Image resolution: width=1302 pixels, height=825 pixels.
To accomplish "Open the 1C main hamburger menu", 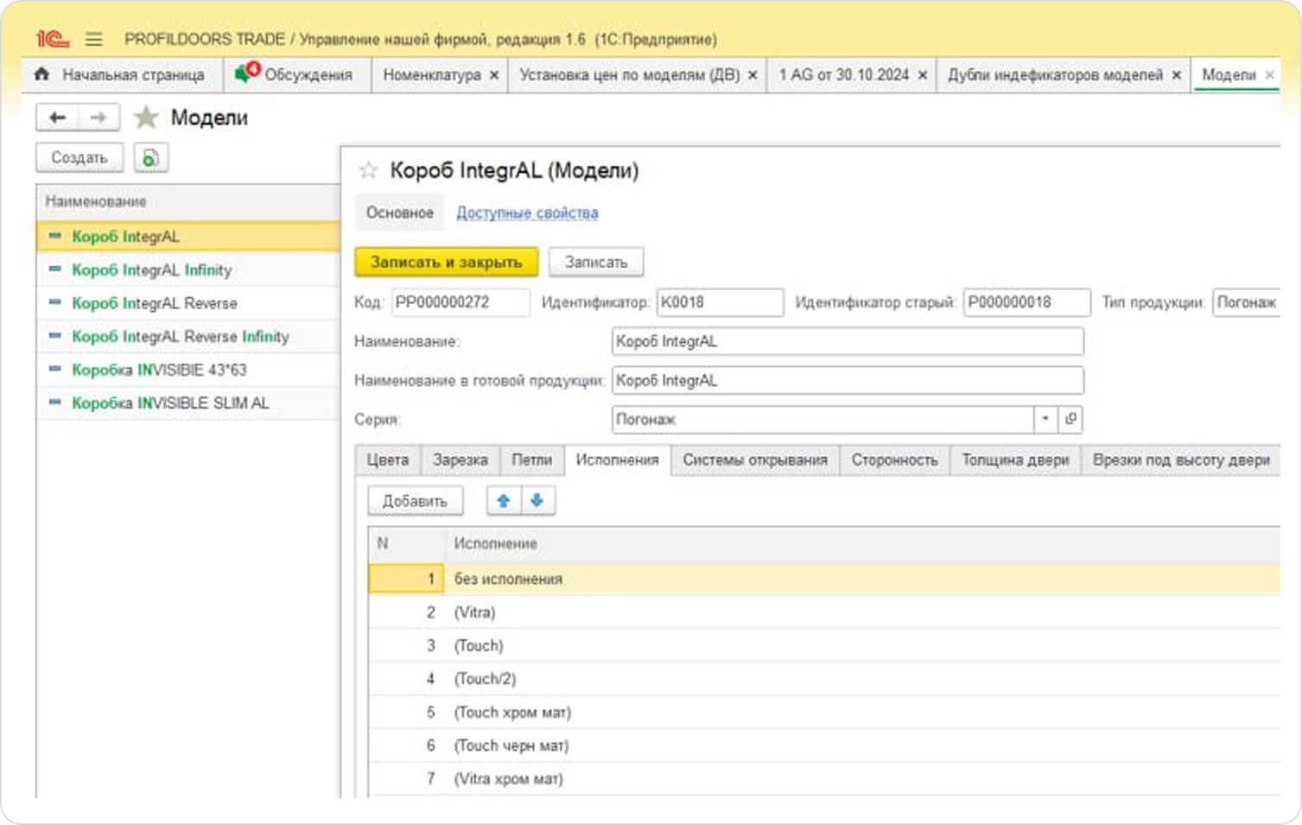I will [x=94, y=40].
